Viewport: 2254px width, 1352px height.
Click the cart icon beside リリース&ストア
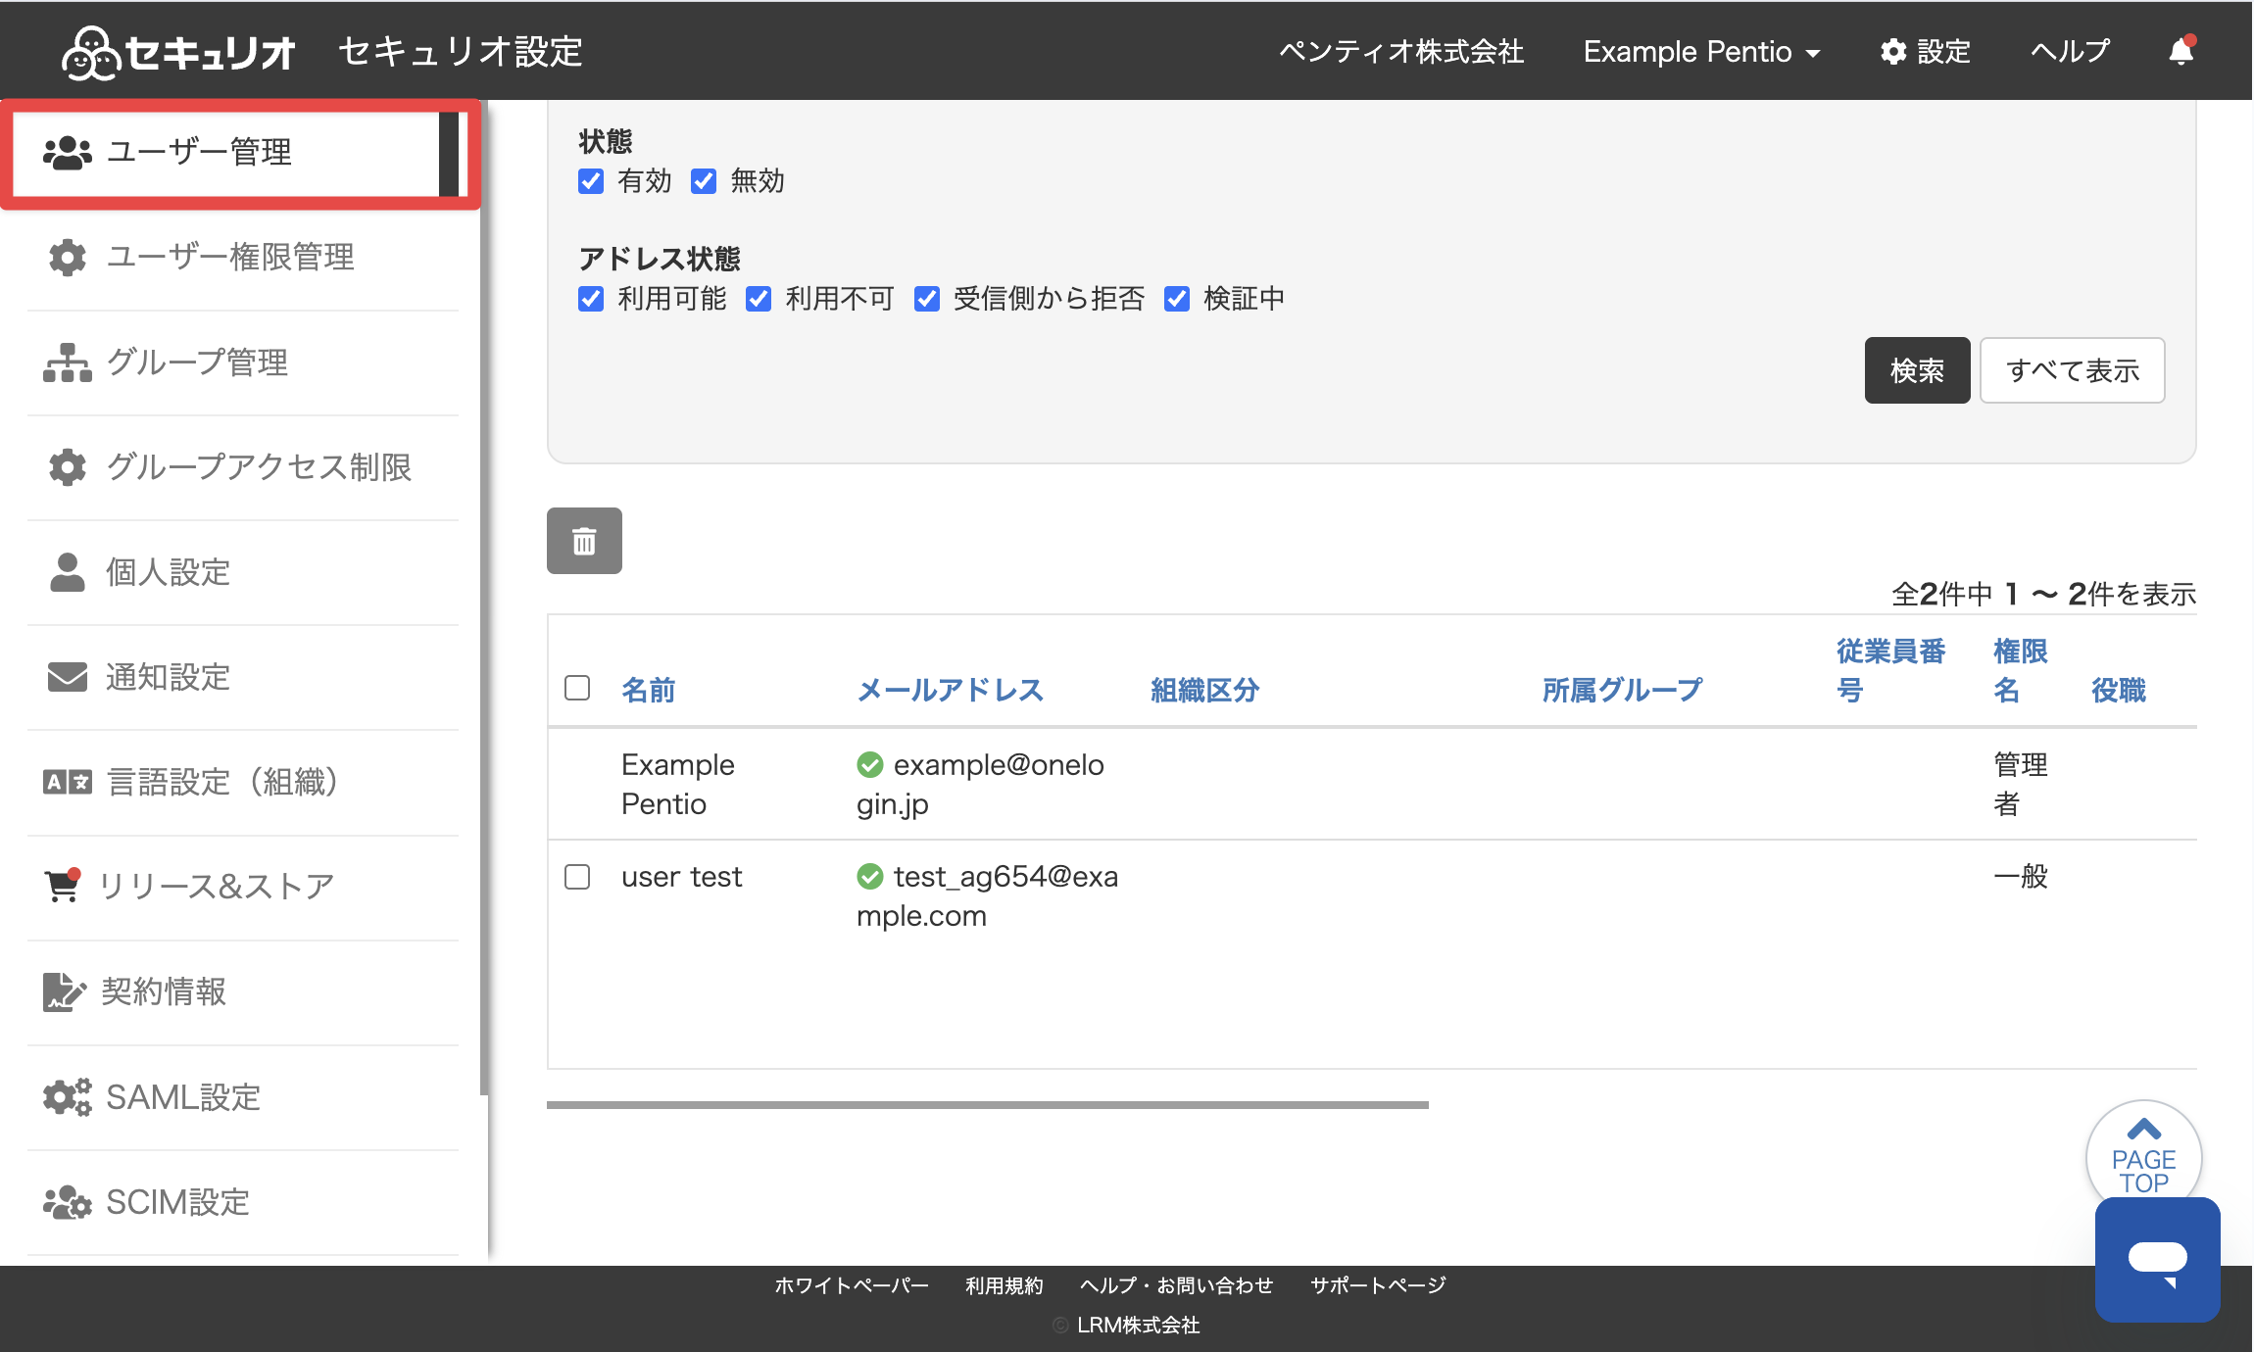63,885
